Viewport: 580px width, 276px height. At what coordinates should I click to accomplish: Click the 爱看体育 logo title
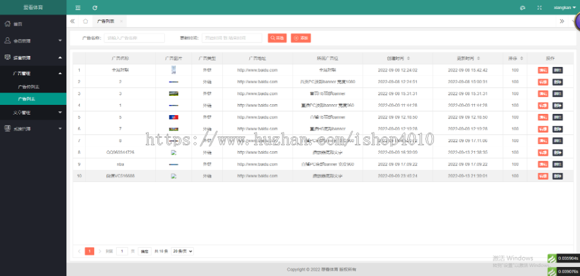(33, 7)
